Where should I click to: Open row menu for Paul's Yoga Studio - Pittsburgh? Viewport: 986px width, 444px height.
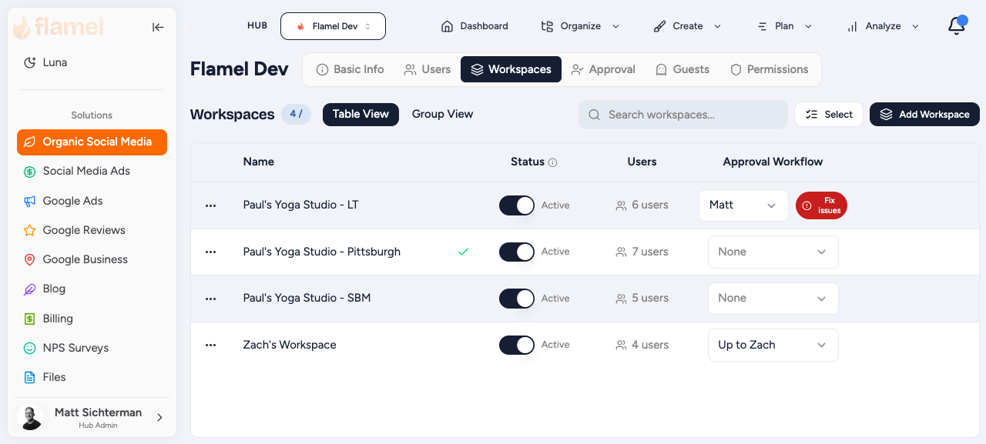(210, 252)
